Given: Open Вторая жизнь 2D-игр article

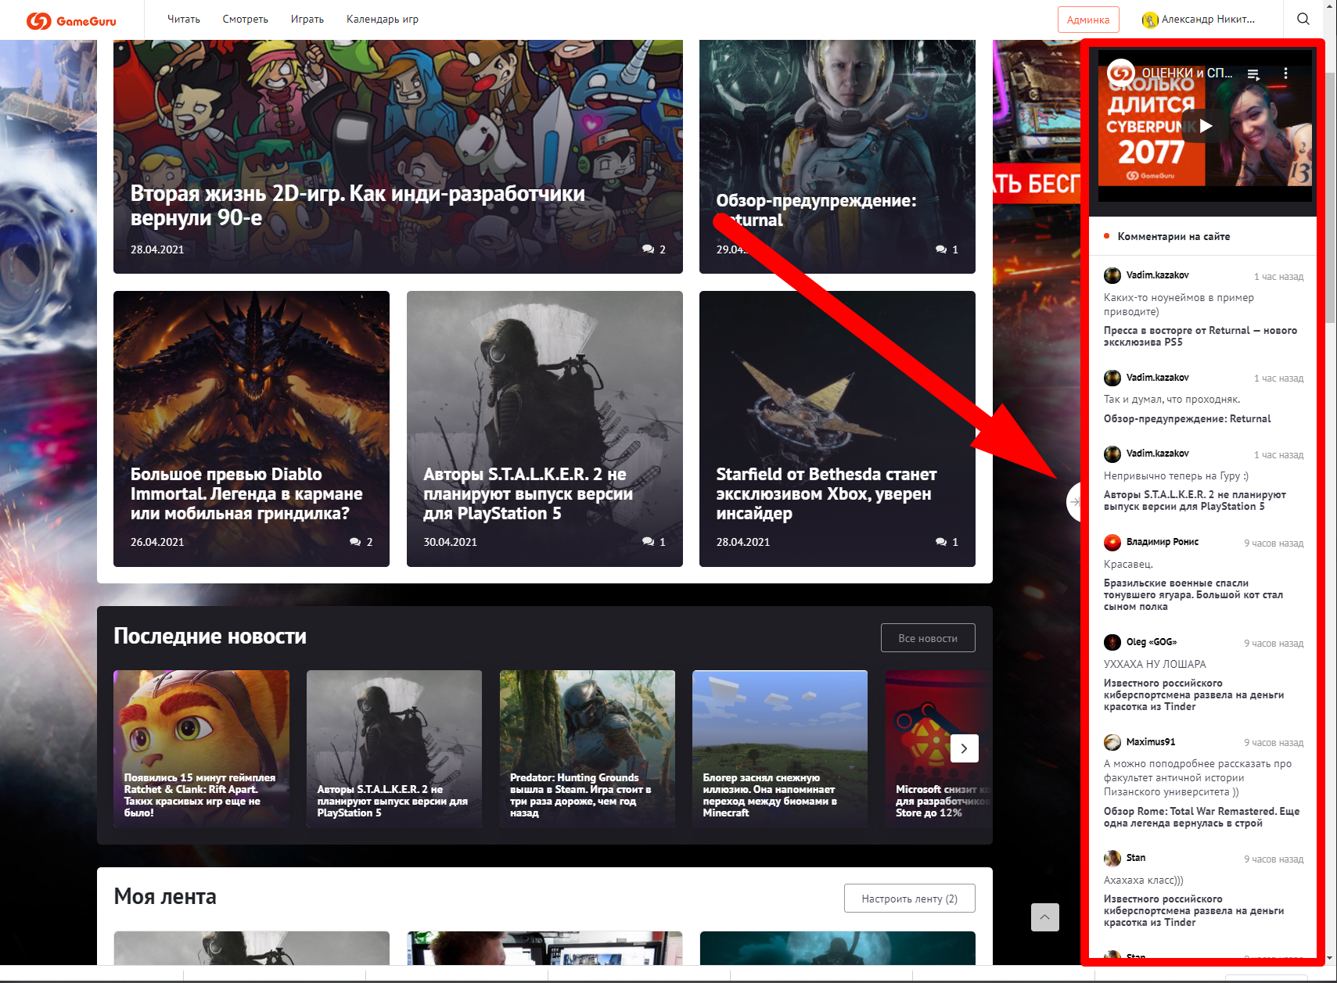Looking at the screenshot, I should coord(398,156).
